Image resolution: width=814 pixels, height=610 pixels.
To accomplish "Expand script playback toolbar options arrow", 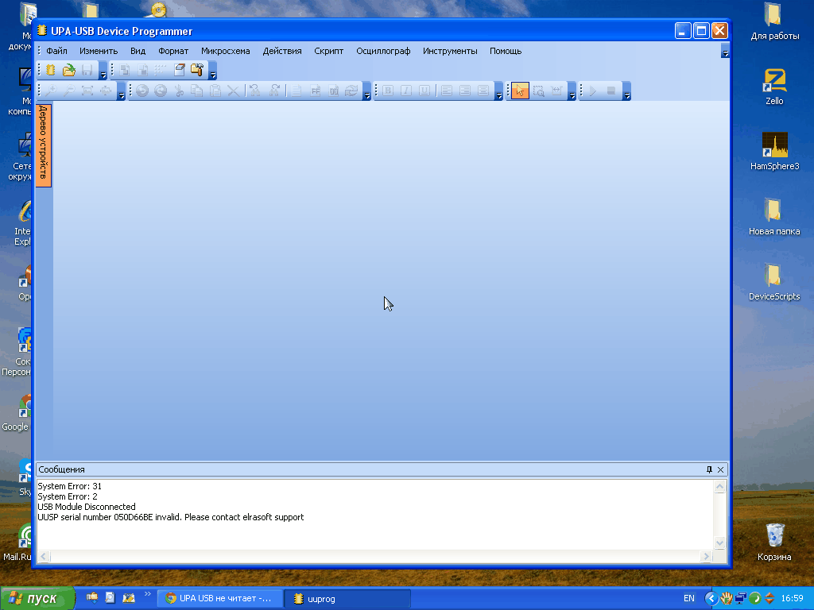I will pos(627,91).
